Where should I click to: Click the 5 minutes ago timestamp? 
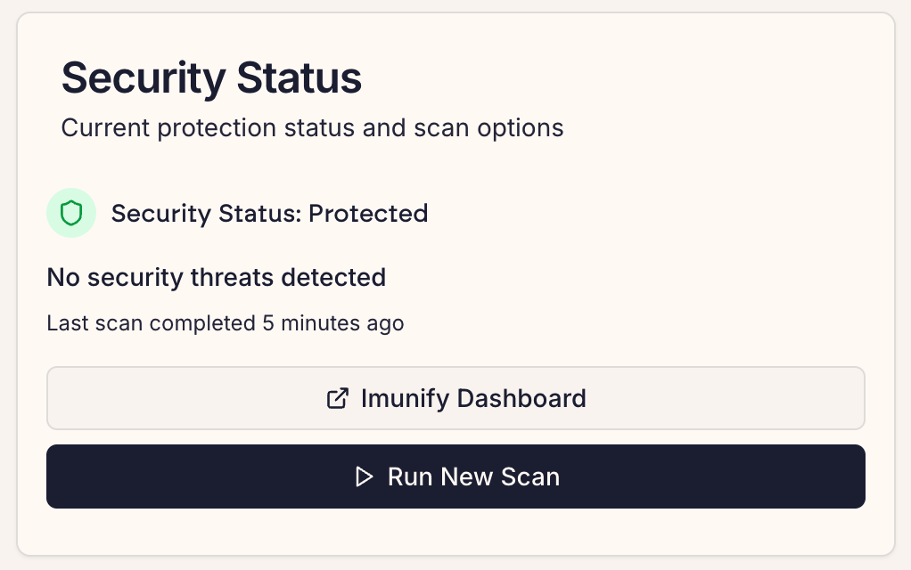pyautogui.click(x=332, y=323)
